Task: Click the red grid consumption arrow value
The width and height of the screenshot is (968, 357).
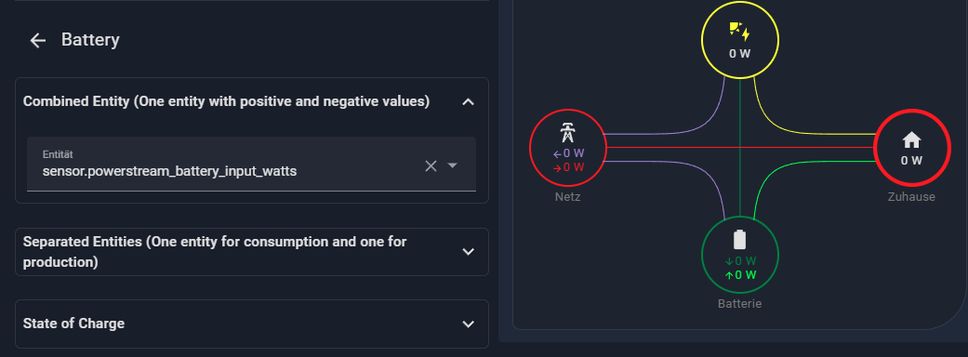Action: (568, 167)
